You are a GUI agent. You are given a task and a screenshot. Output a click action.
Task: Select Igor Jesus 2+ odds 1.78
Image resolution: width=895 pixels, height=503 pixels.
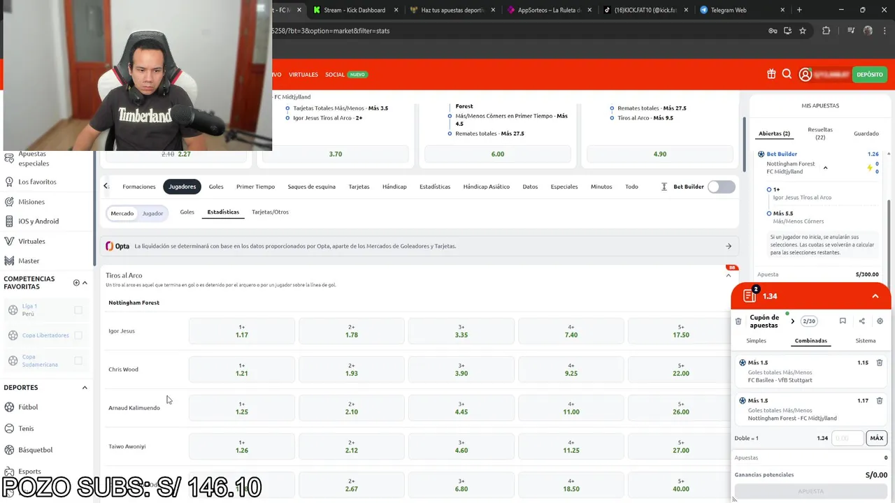tap(352, 331)
